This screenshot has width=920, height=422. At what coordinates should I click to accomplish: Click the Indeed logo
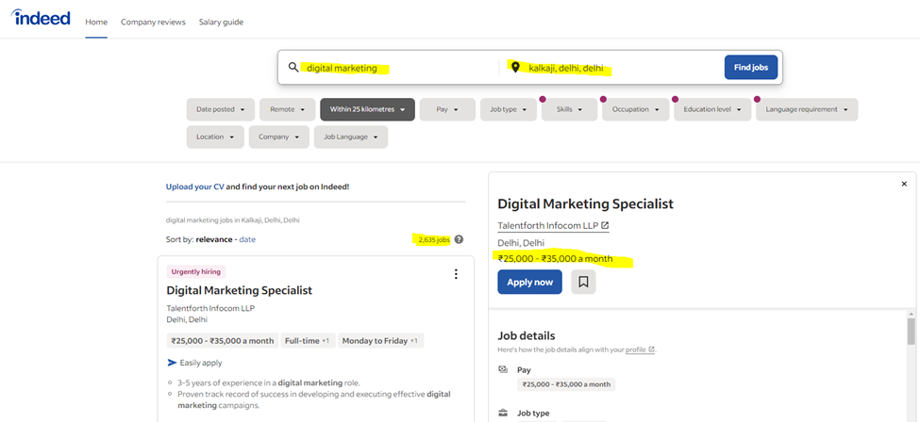click(41, 18)
